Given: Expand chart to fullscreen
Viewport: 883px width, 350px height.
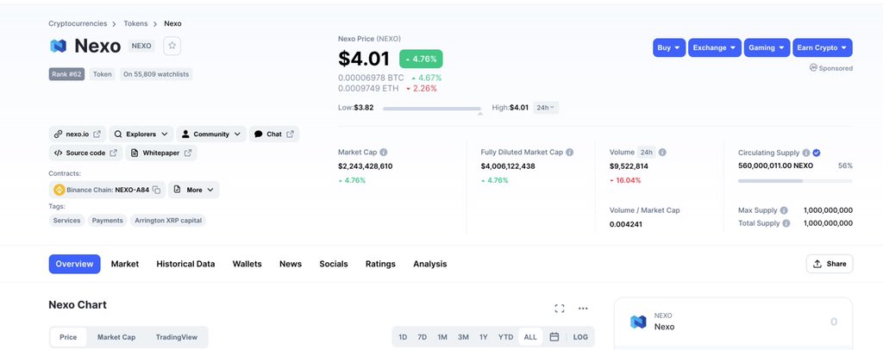Looking at the screenshot, I should [559, 309].
